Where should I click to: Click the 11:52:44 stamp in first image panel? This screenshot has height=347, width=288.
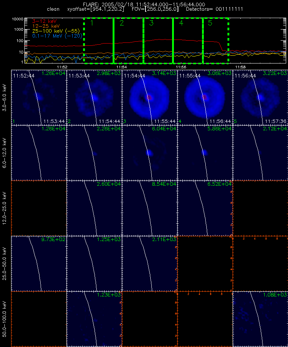(x=24, y=76)
